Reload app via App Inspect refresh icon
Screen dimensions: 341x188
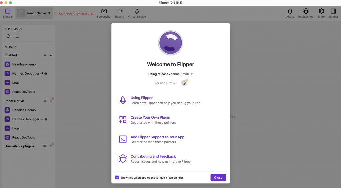[x=8, y=36]
